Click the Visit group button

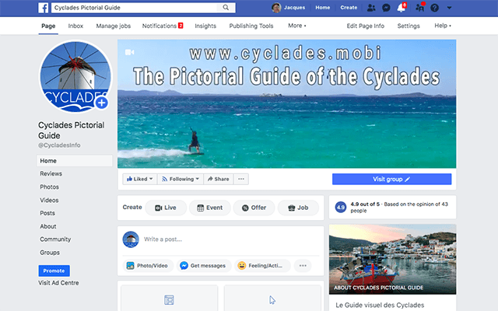(x=391, y=179)
